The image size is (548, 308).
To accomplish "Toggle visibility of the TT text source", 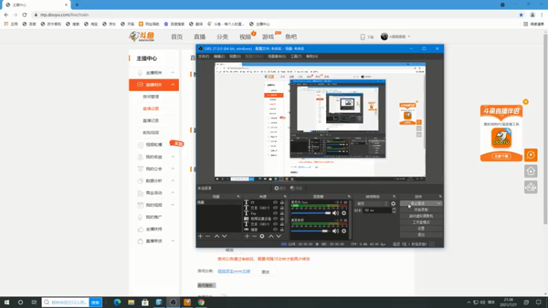I will (x=275, y=203).
